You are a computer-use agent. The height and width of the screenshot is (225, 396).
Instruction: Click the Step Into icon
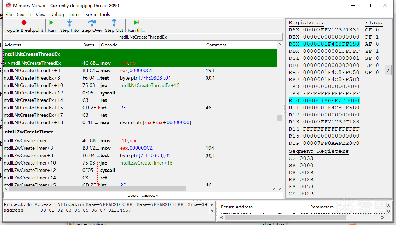point(69,23)
